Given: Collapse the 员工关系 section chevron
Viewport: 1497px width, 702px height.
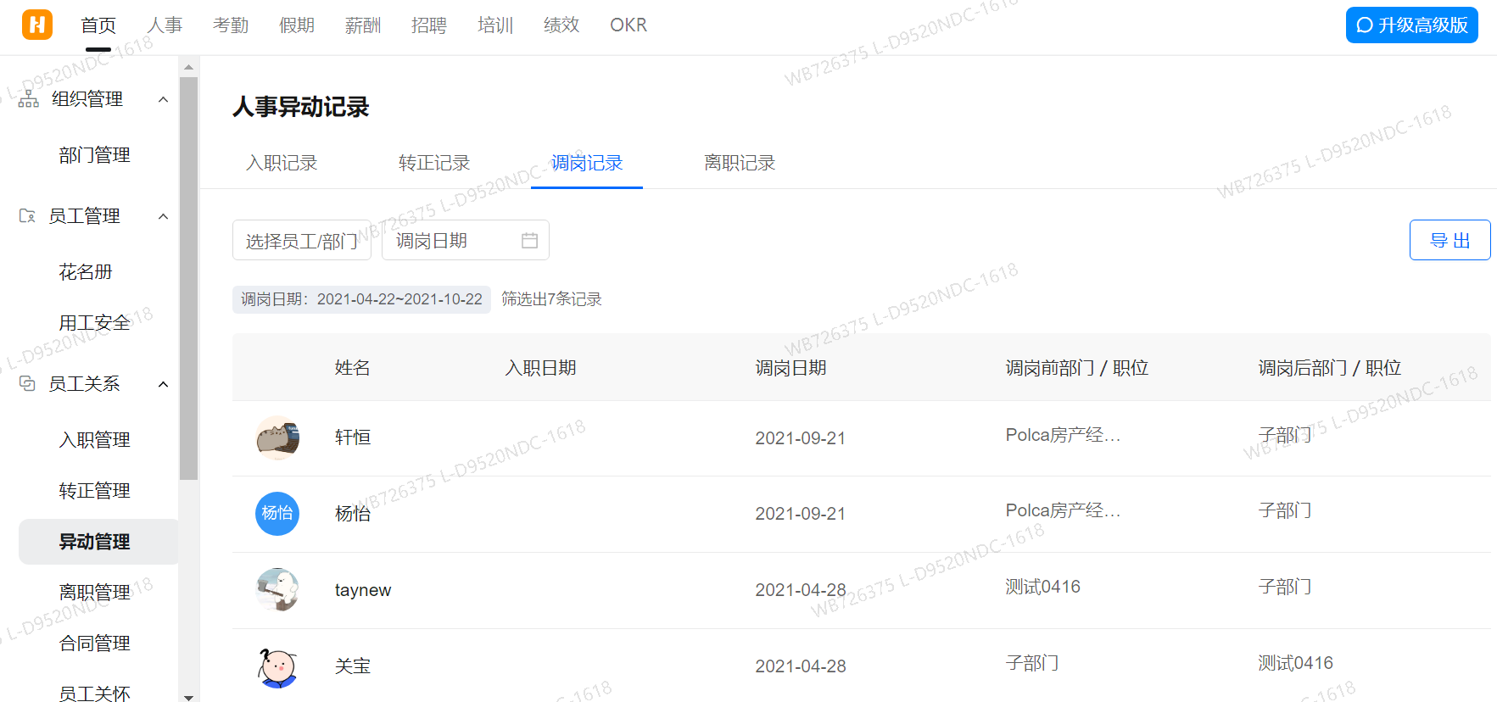Looking at the screenshot, I should point(164,384).
